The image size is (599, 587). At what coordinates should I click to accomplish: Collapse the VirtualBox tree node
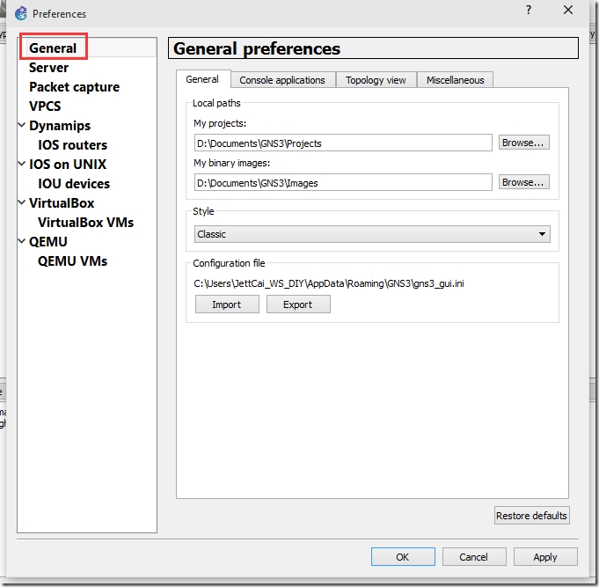[22, 202]
